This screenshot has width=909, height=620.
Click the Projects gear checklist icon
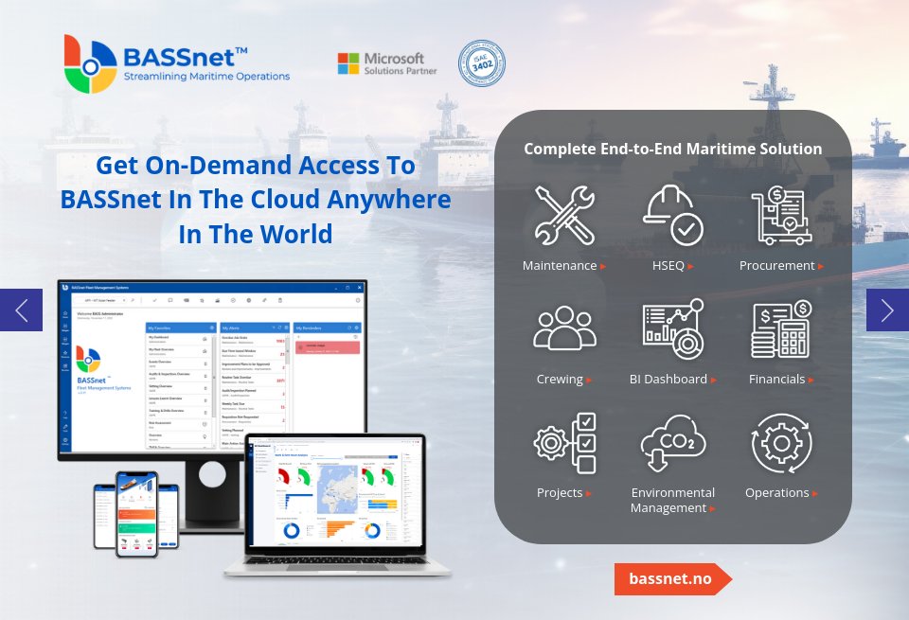pyautogui.click(x=564, y=443)
